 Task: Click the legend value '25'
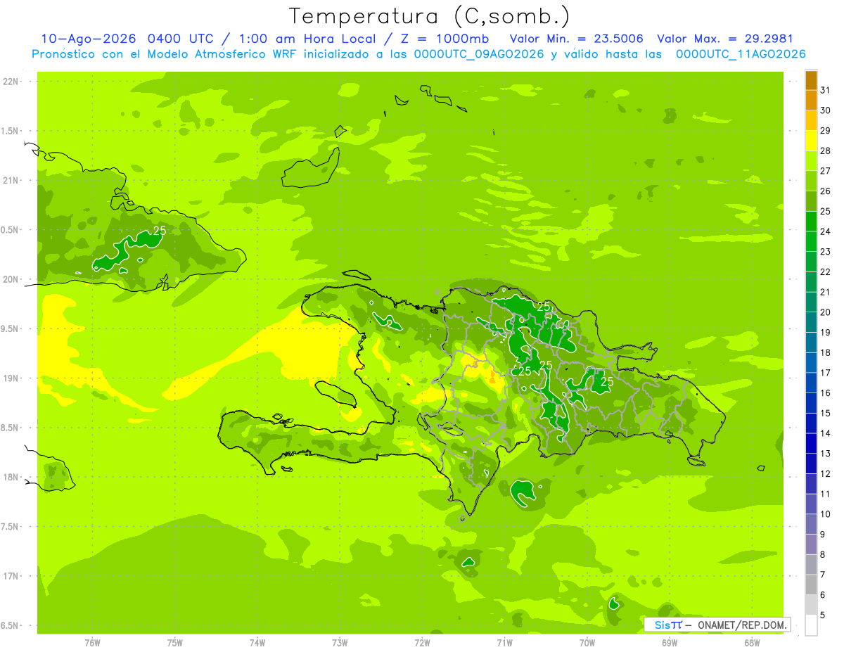click(x=826, y=211)
